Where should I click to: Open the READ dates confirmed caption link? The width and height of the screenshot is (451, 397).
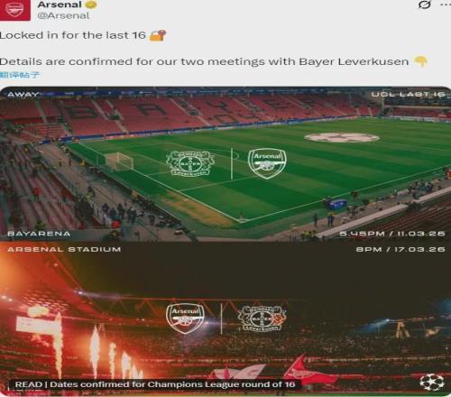pyautogui.click(x=155, y=384)
